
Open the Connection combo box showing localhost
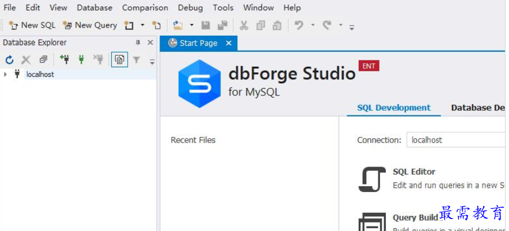tap(456, 140)
